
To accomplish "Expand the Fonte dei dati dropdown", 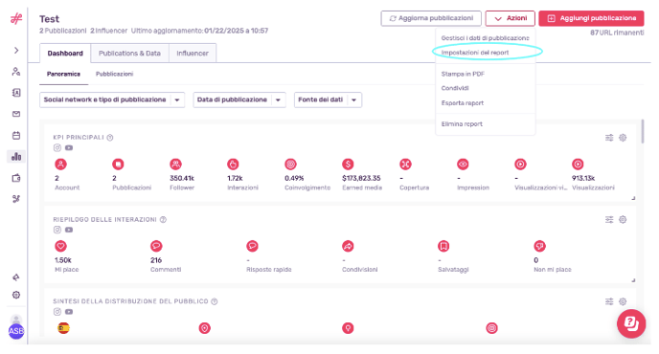I will coord(328,100).
